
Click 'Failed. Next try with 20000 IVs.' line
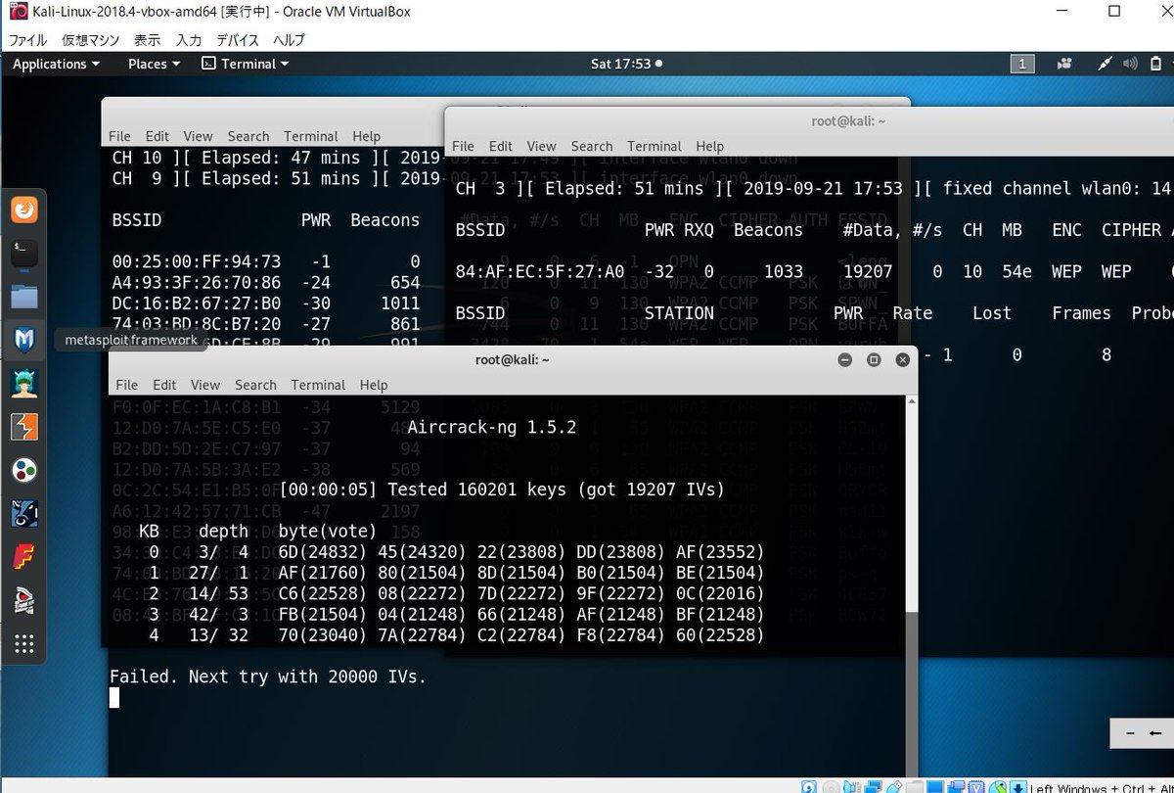(x=268, y=676)
